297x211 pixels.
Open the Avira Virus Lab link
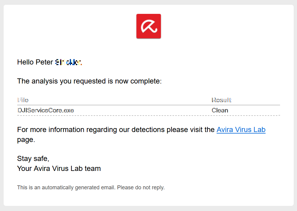pyautogui.click(x=241, y=130)
